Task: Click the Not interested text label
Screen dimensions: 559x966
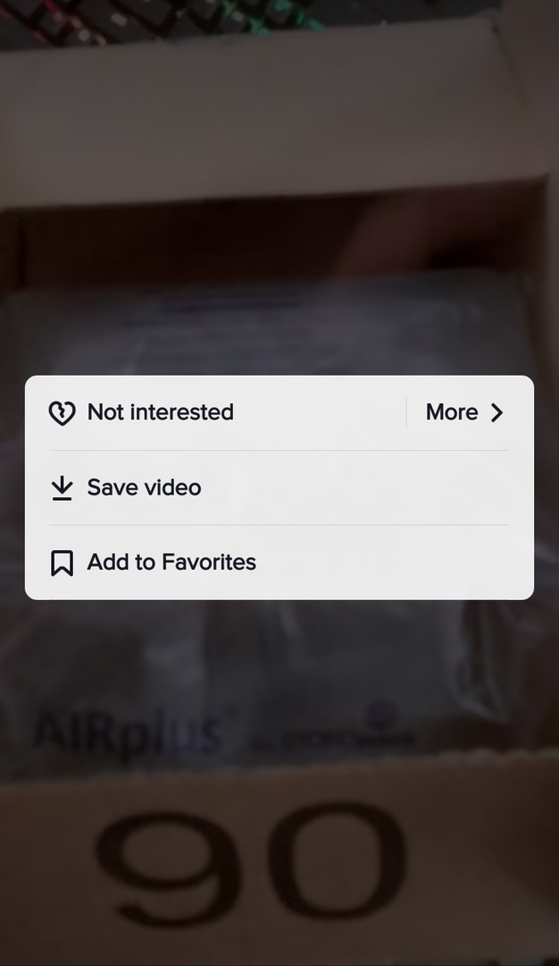Action: 161,412
